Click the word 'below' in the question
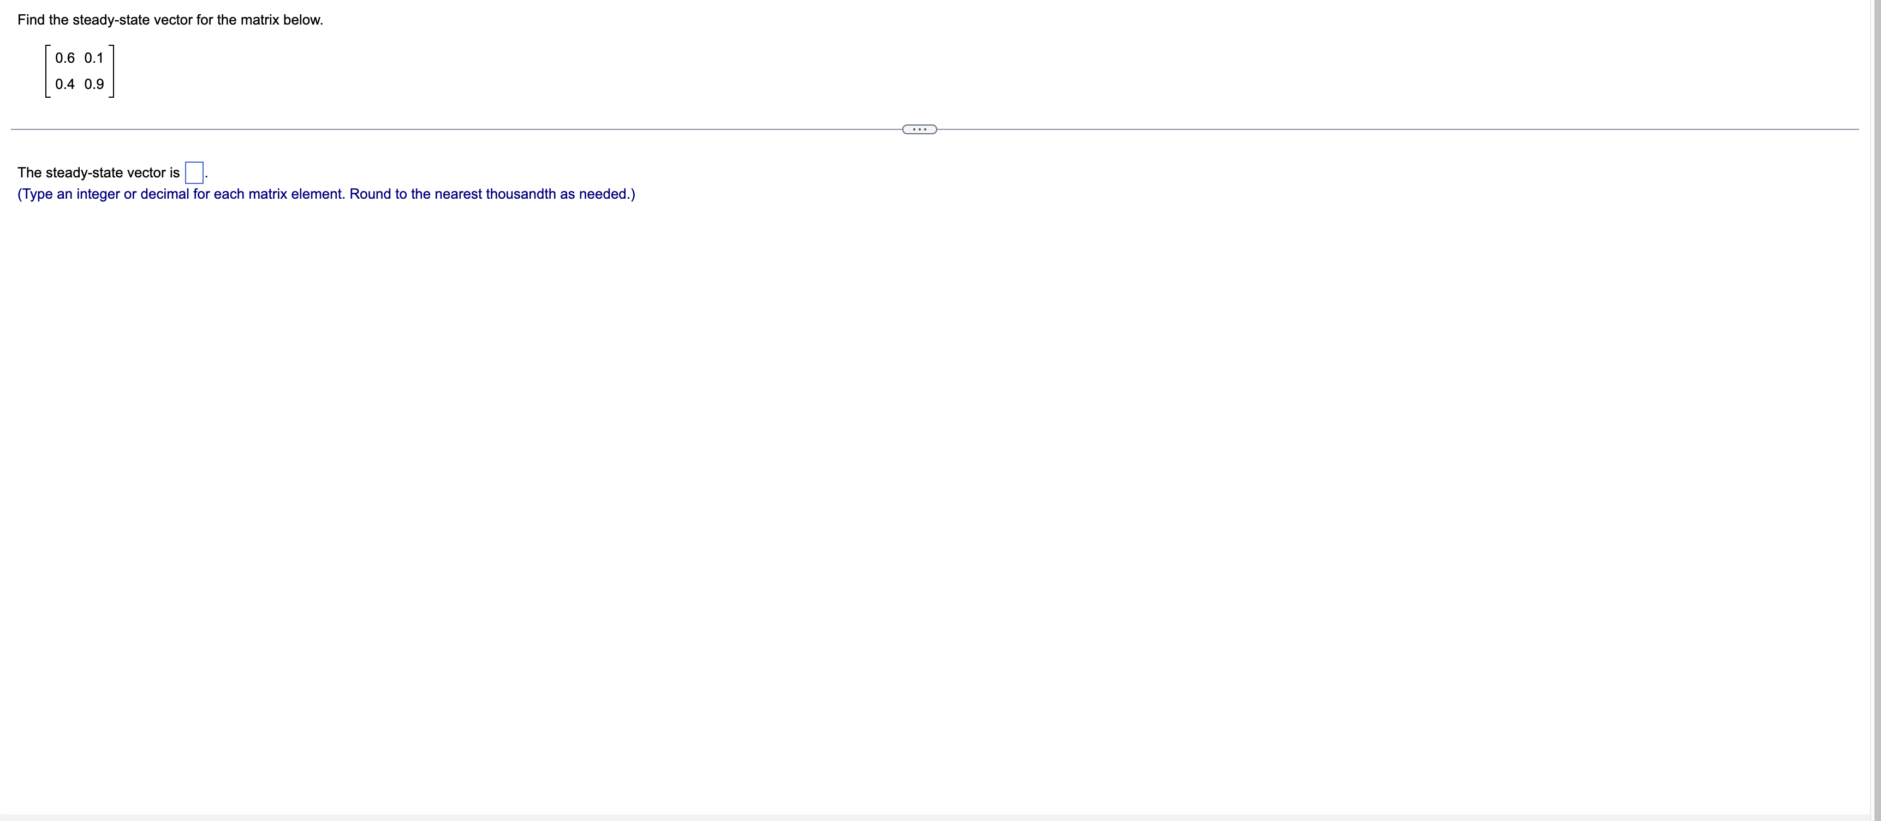 pyautogui.click(x=300, y=20)
